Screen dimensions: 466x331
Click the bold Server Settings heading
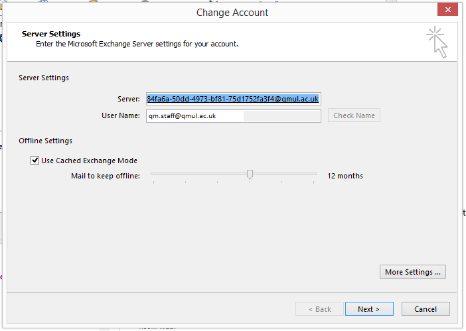[51, 34]
